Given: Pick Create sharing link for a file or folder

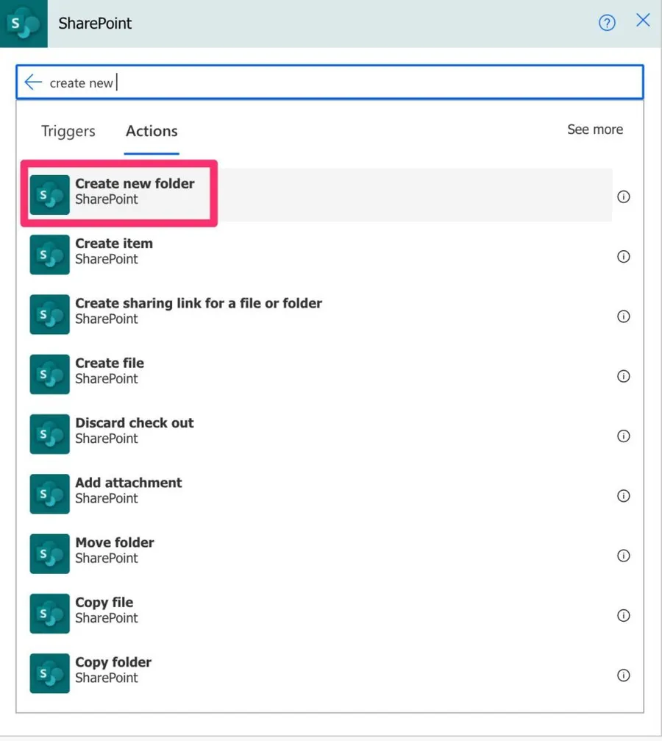Looking at the screenshot, I should (198, 311).
